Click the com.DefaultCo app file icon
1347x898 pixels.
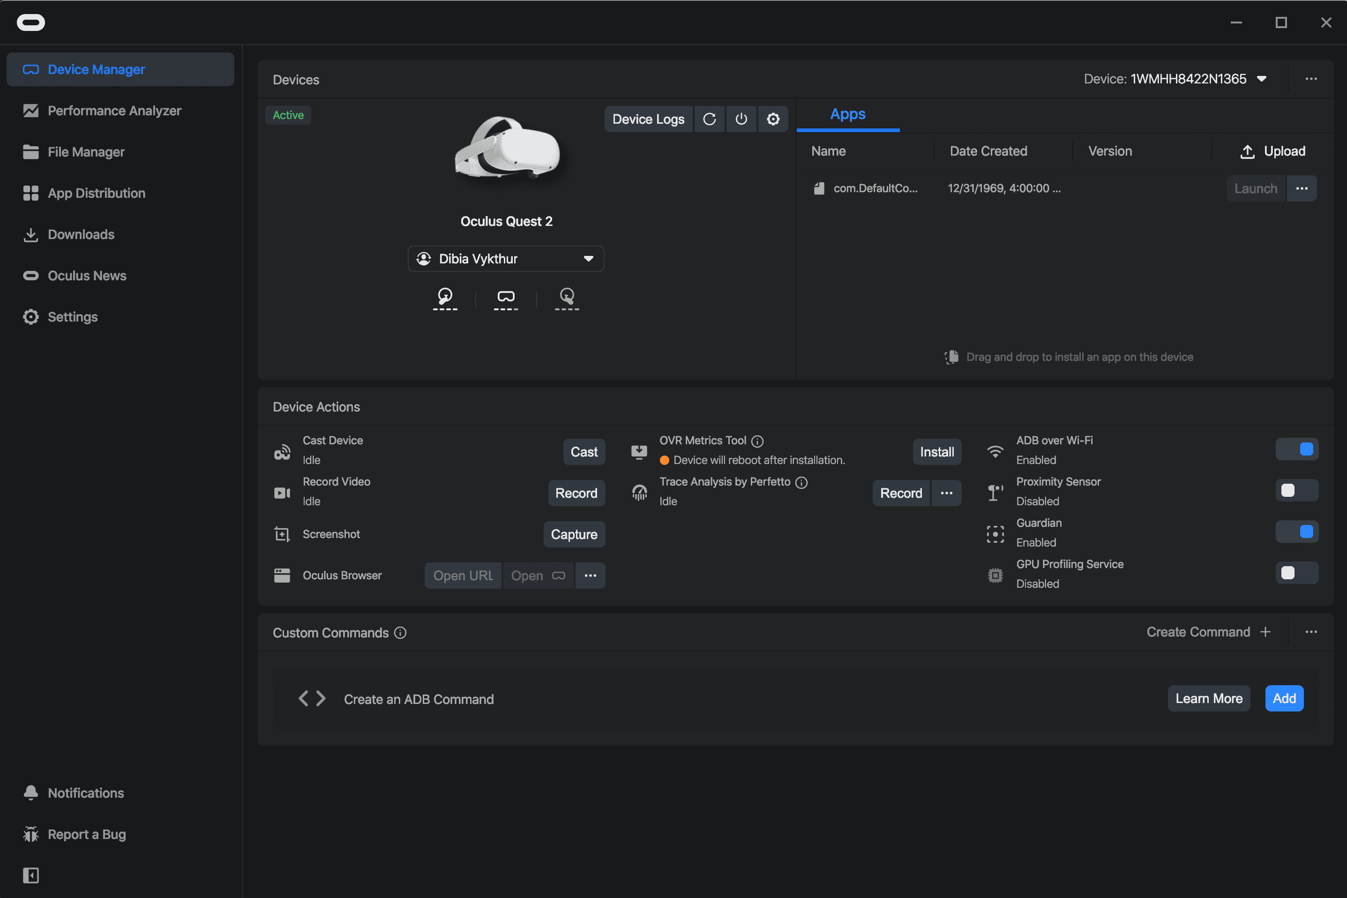[820, 188]
